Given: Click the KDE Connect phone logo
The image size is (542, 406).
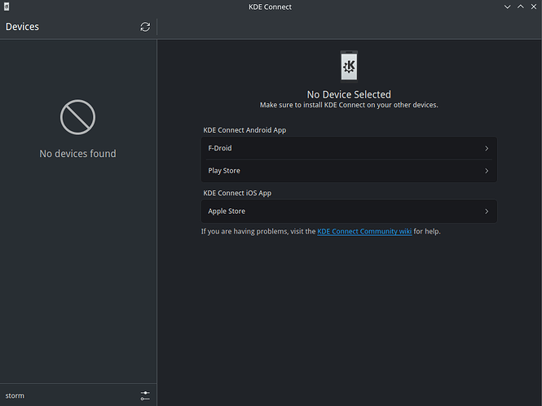Looking at the screenshot, I should tap(349, 67).
